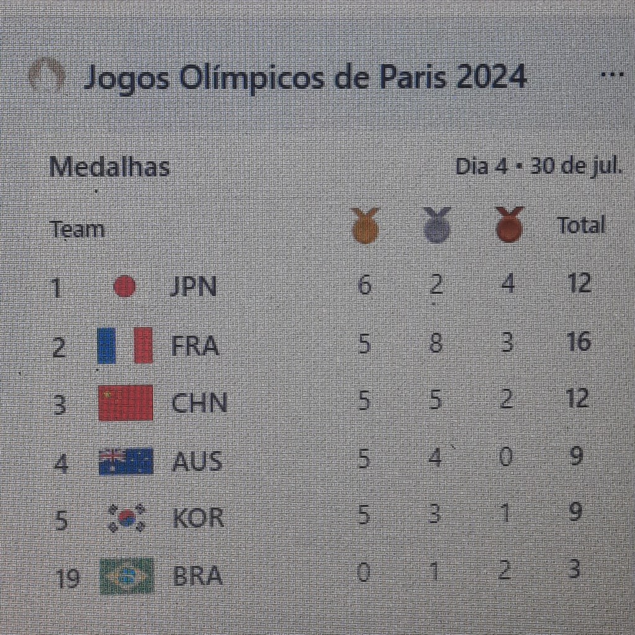Click the bronze medal column icon
This screenshot has height=635, width=635.
(509, 224)
